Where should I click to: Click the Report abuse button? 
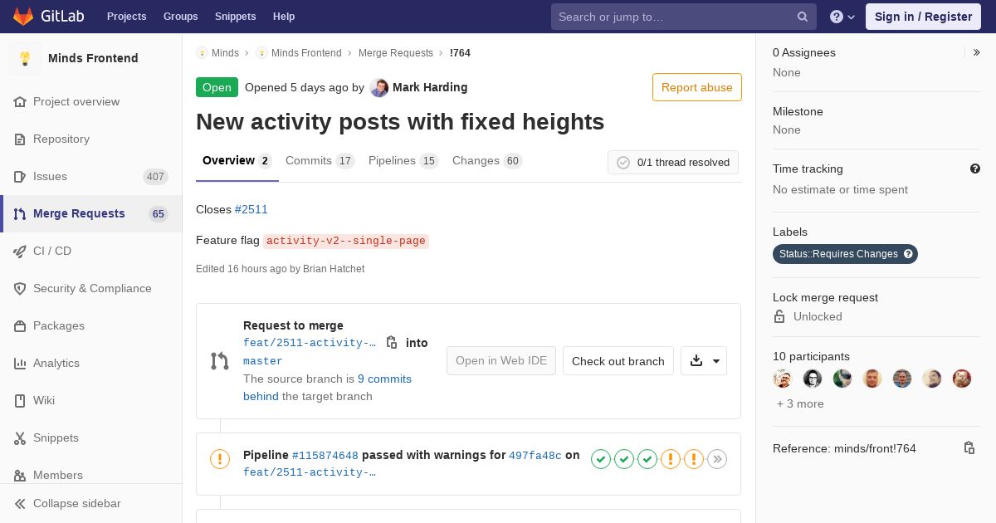[x=697, y=87]
